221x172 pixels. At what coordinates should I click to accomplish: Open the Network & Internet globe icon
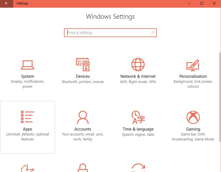point(138,65)
